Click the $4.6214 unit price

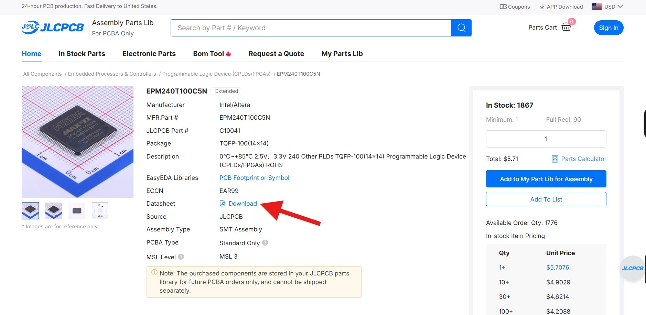558,297
